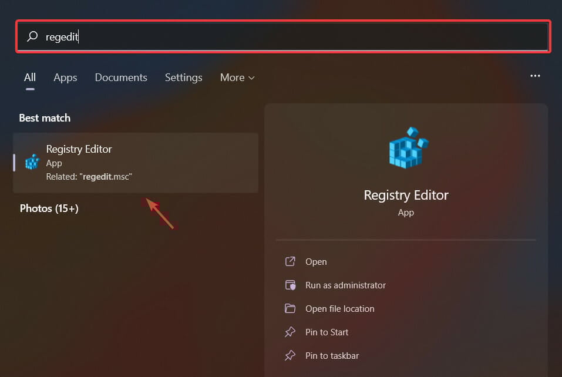Open the More options ellipsis menu
This screenshot has height=377, width=562.
coord(535,76)
